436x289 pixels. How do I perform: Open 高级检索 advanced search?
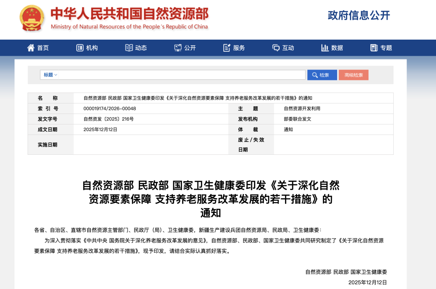coord(353,75)
